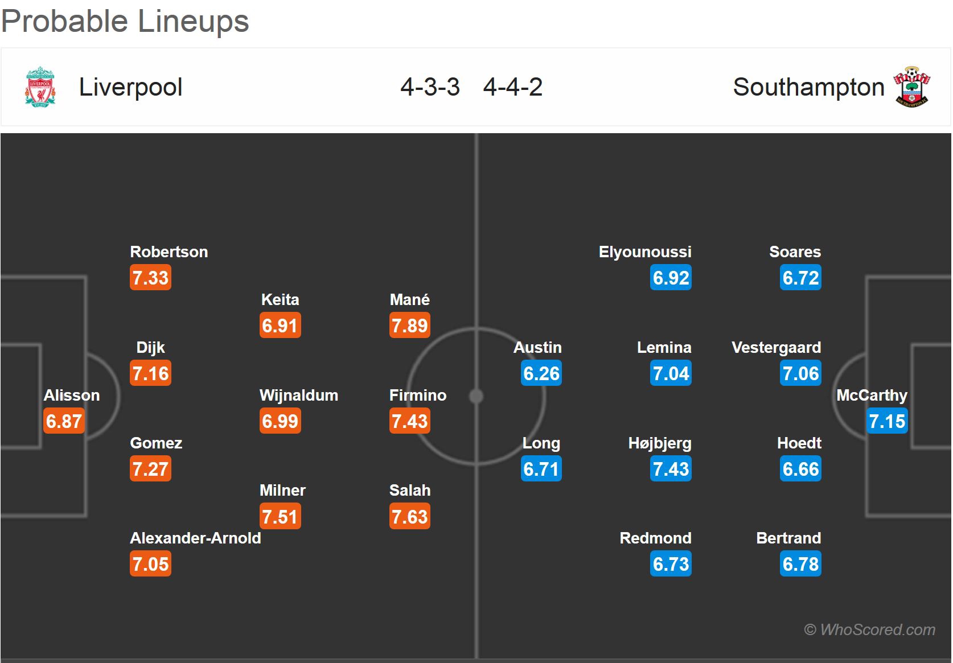Click the Liverpool club crest icon
This screenshot has width=953, height=663.
[40, 87]
